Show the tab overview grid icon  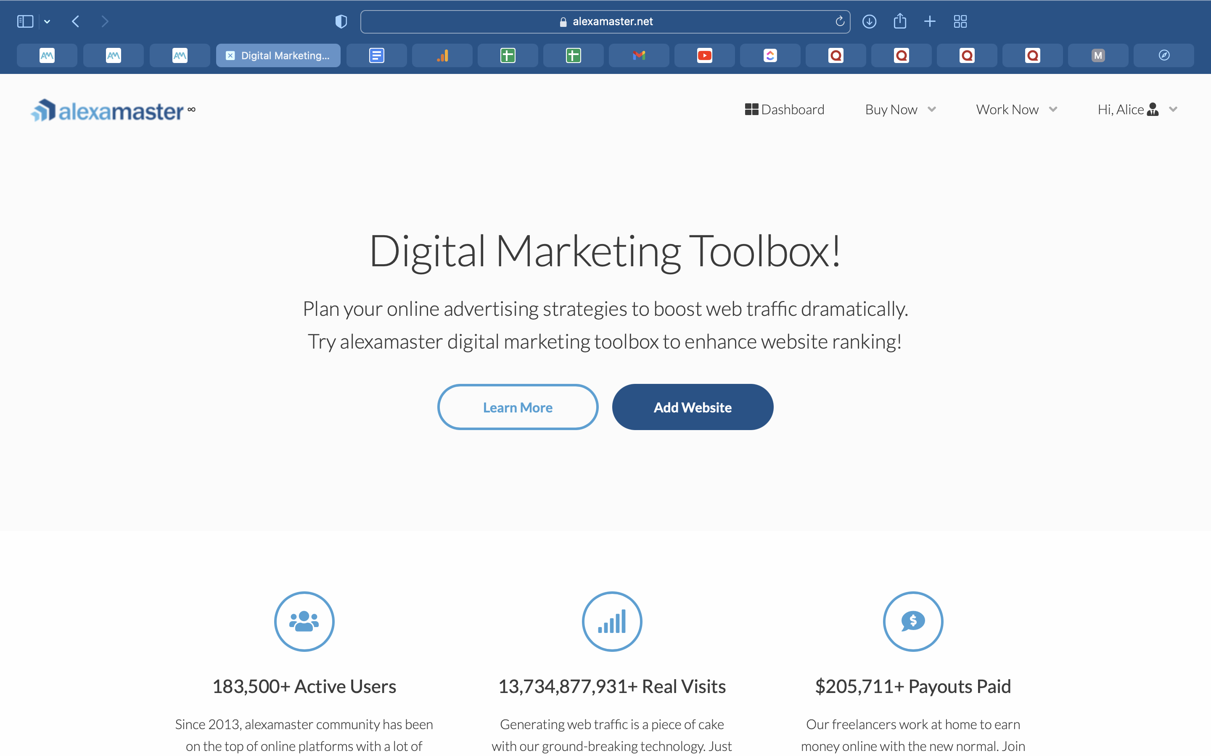pos(960,21)
